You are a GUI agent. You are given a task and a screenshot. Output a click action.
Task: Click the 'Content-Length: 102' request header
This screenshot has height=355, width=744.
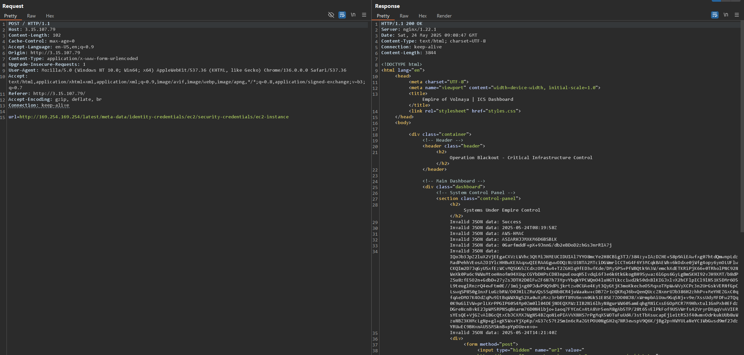click(x=35, y=35)
